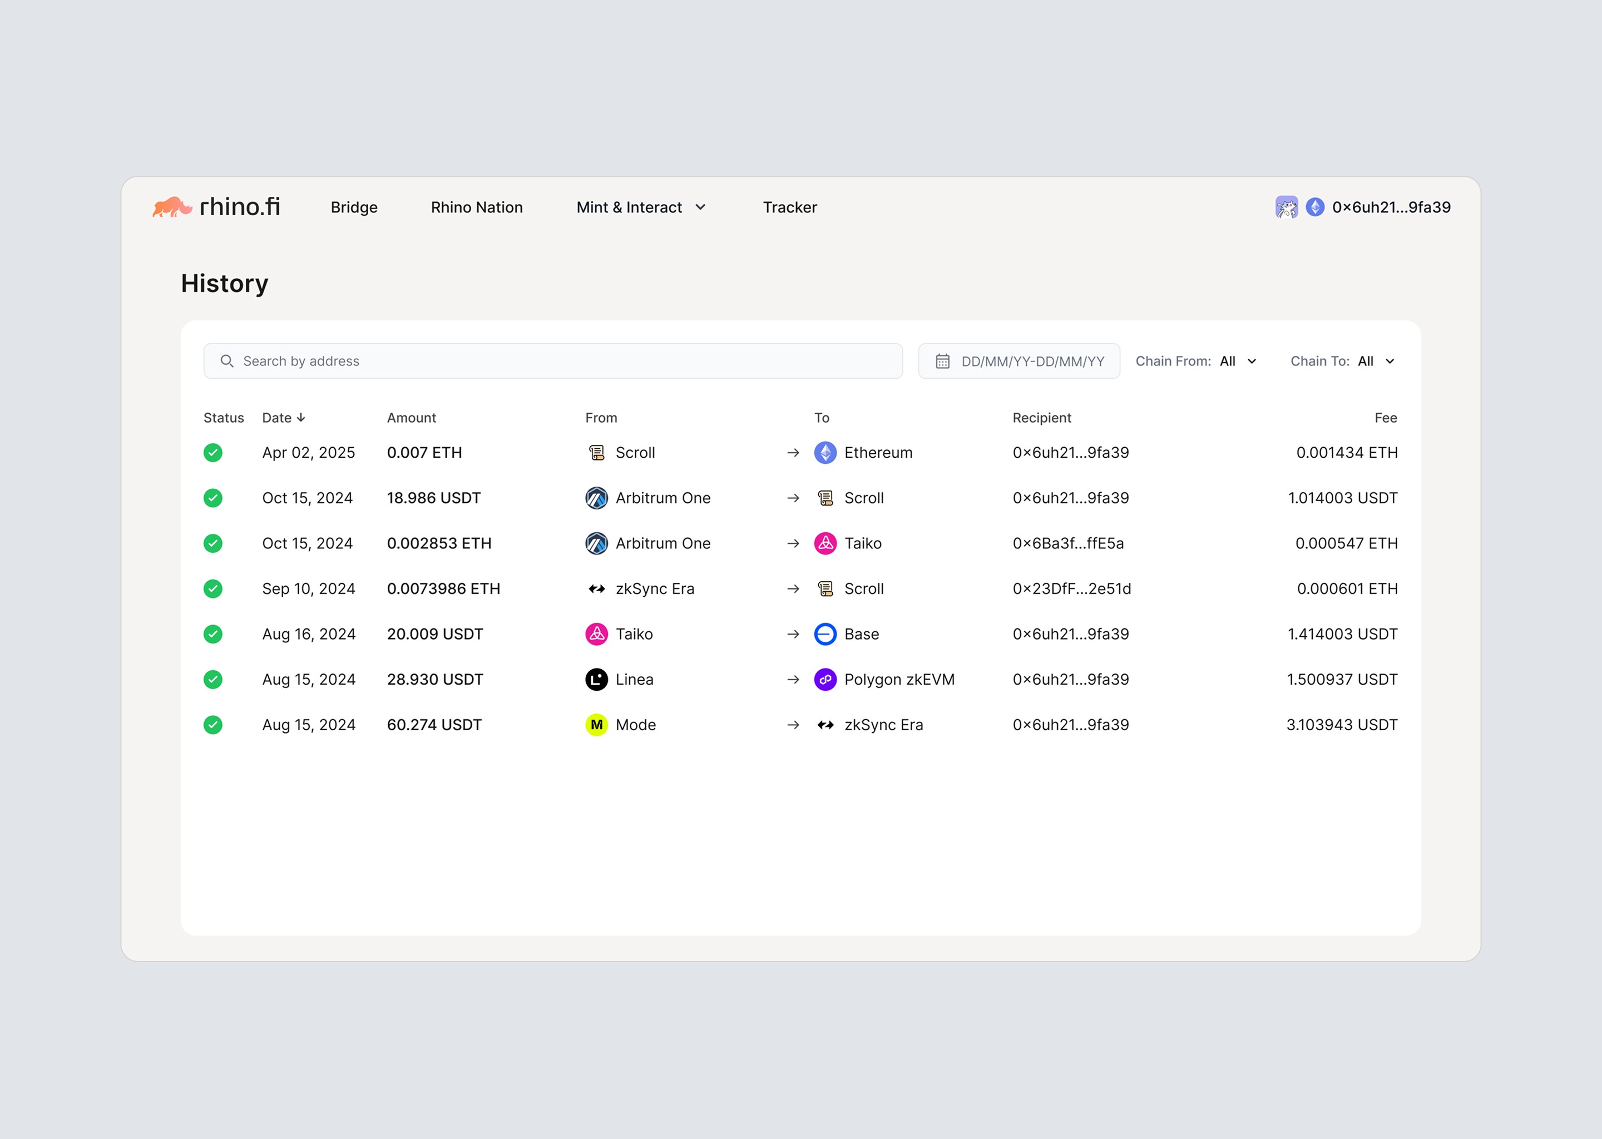
Task: Click the Polygon zkEVM chain icon
Action: tap(825, 680)
